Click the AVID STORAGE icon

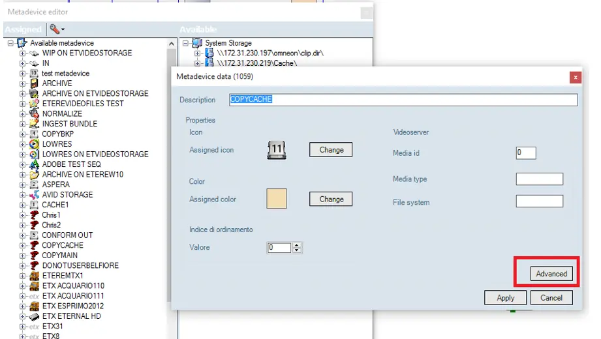click(x=35, y=195)
